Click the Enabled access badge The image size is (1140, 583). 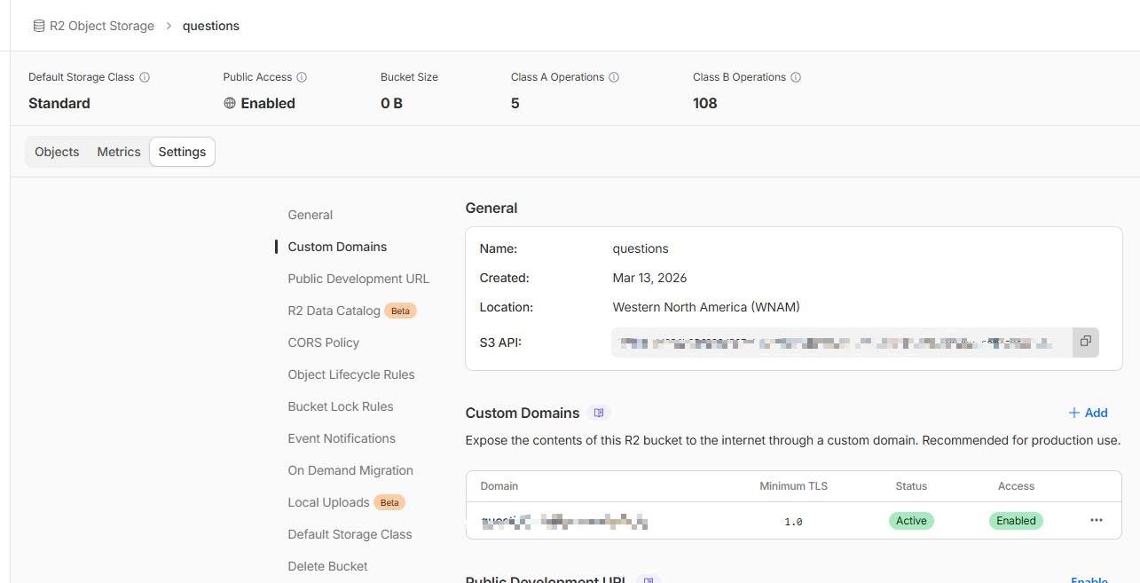point(1016,521)
